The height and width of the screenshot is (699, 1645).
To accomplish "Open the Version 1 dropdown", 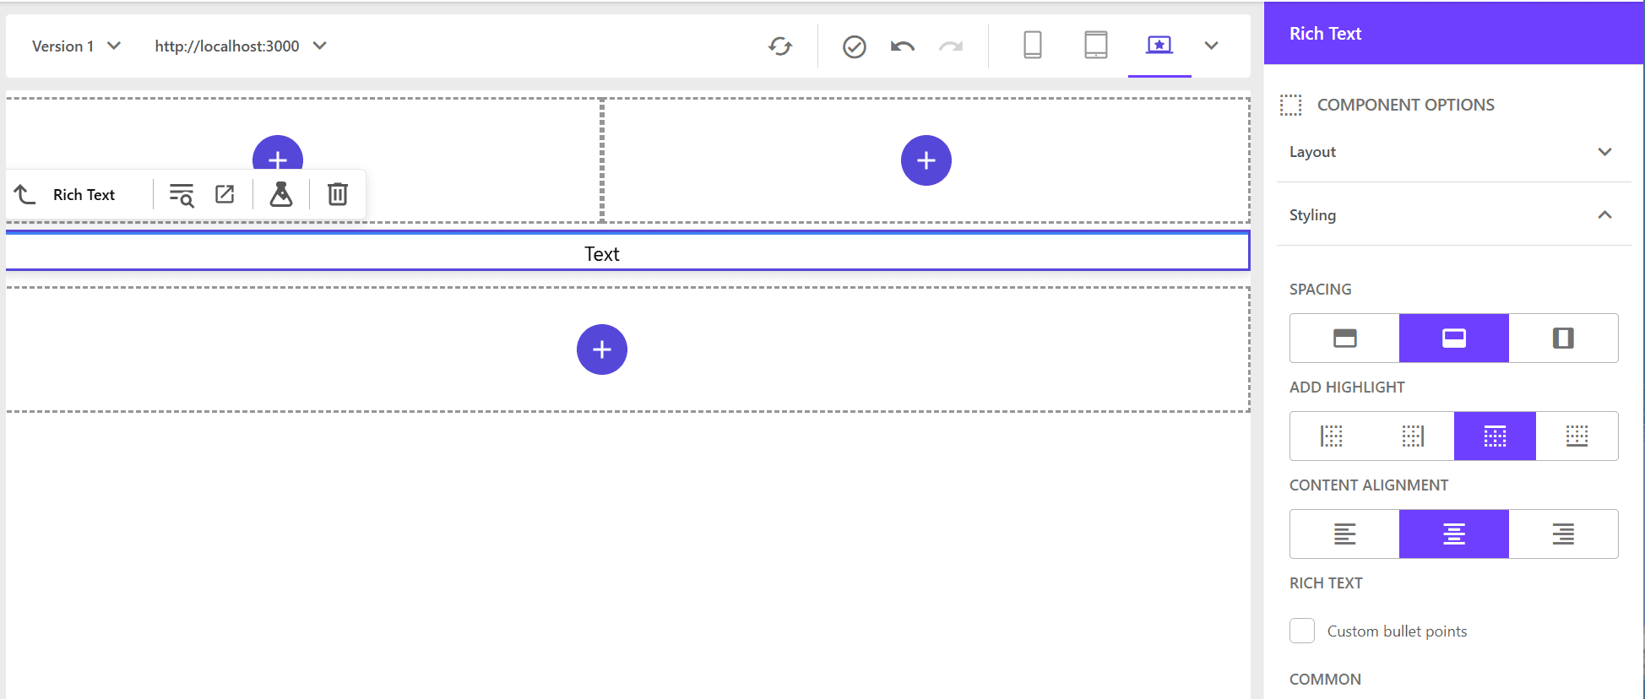I will pyautogui.click(x=76, y=46).
